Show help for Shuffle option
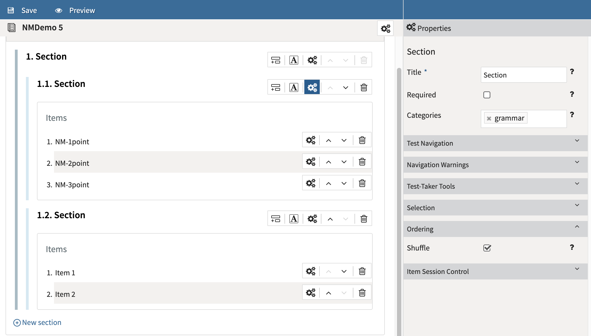The image size is (591, 336). [x=572, y=247]
